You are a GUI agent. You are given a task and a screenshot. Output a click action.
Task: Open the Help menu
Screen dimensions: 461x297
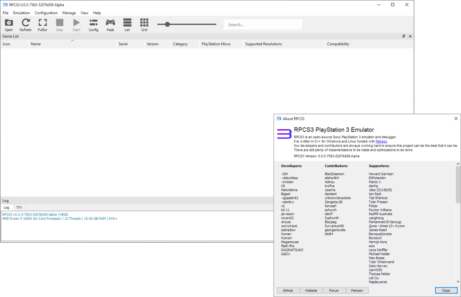pyautogui.click(x=97, y=13)
